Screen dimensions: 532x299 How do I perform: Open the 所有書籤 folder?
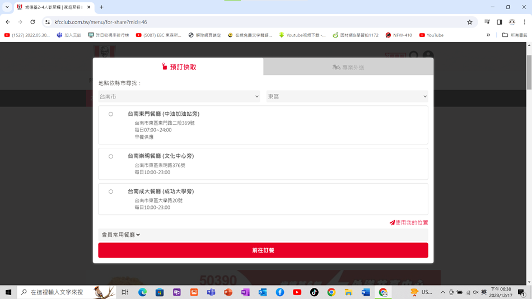pyautogui.click(x=515, y=35)
